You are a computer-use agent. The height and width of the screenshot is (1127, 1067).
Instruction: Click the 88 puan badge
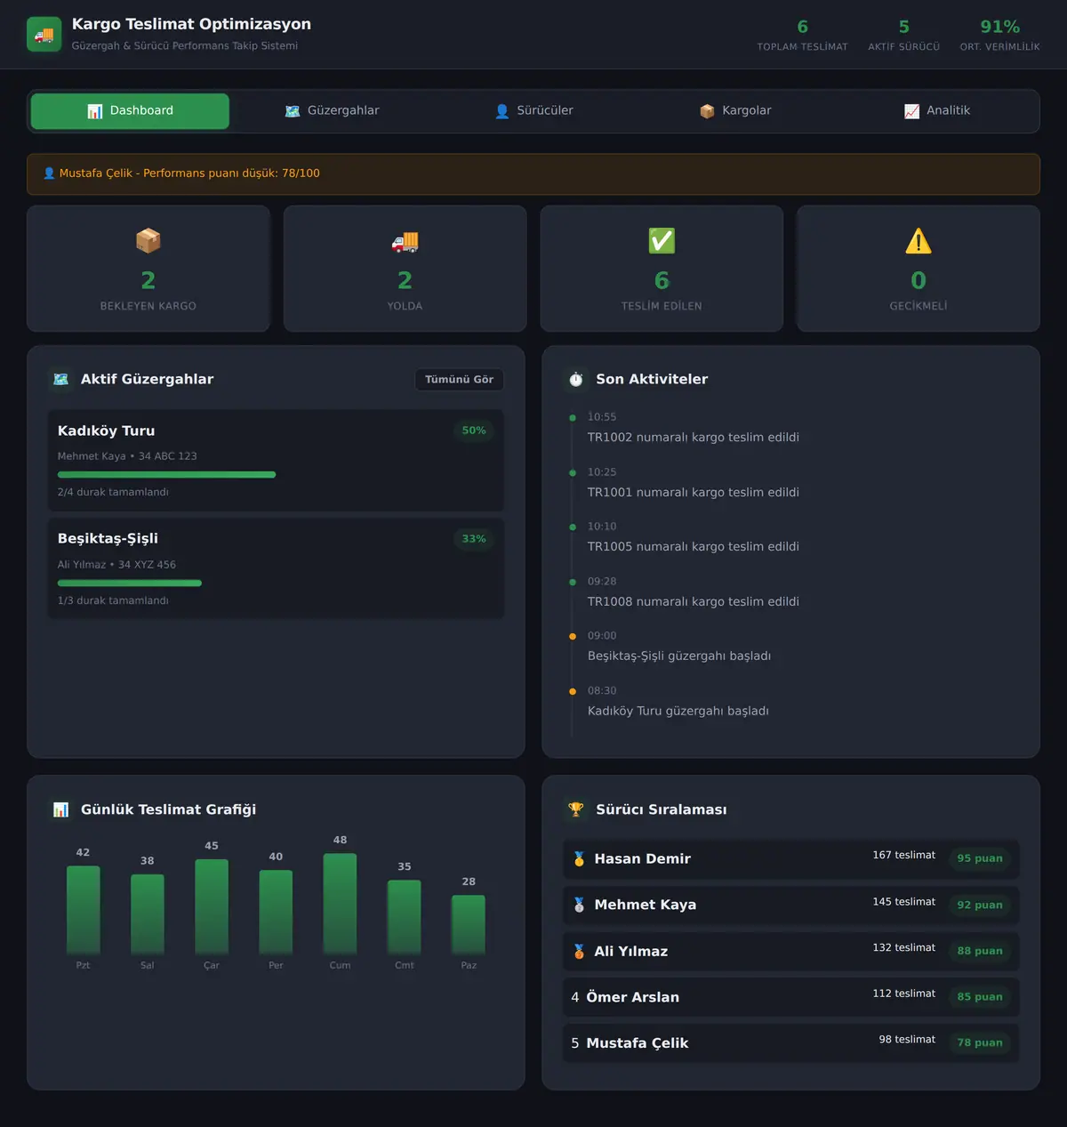coord(980,952)
